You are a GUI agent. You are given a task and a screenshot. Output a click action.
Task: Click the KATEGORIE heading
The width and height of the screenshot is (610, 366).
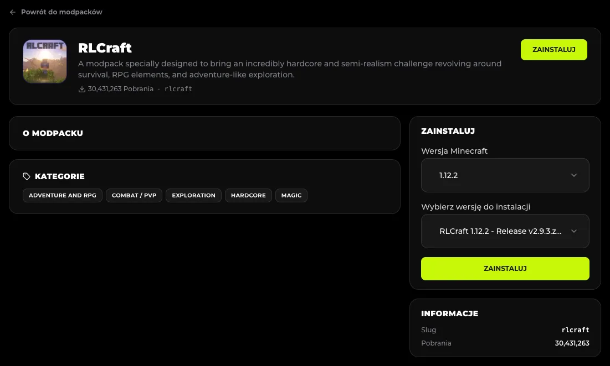pos(59,176)
